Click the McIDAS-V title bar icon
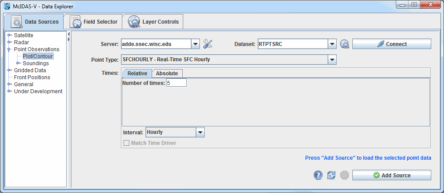 6,7
